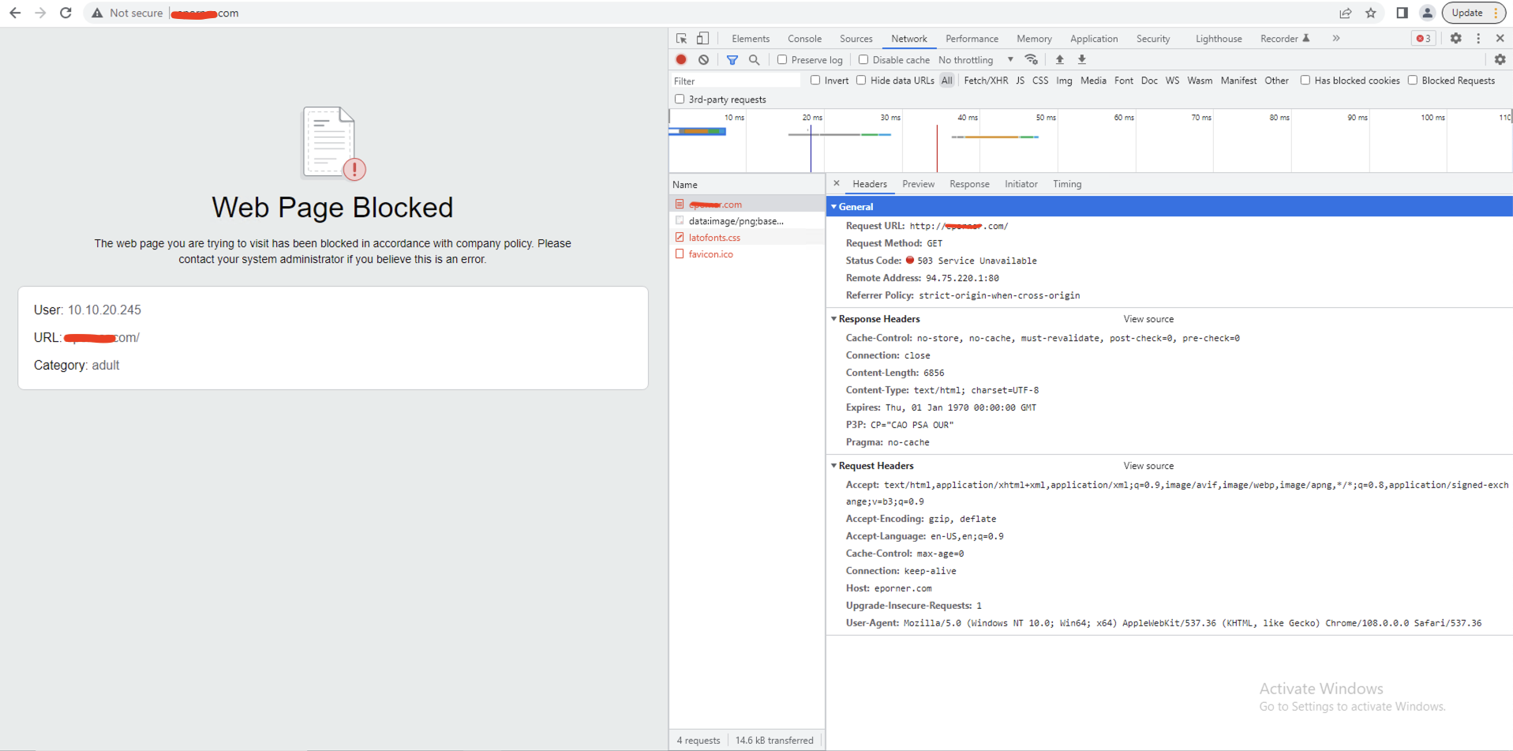Open the Security tab
This screenshot has width=1513, height=751.
click(x=1153, y=39)
